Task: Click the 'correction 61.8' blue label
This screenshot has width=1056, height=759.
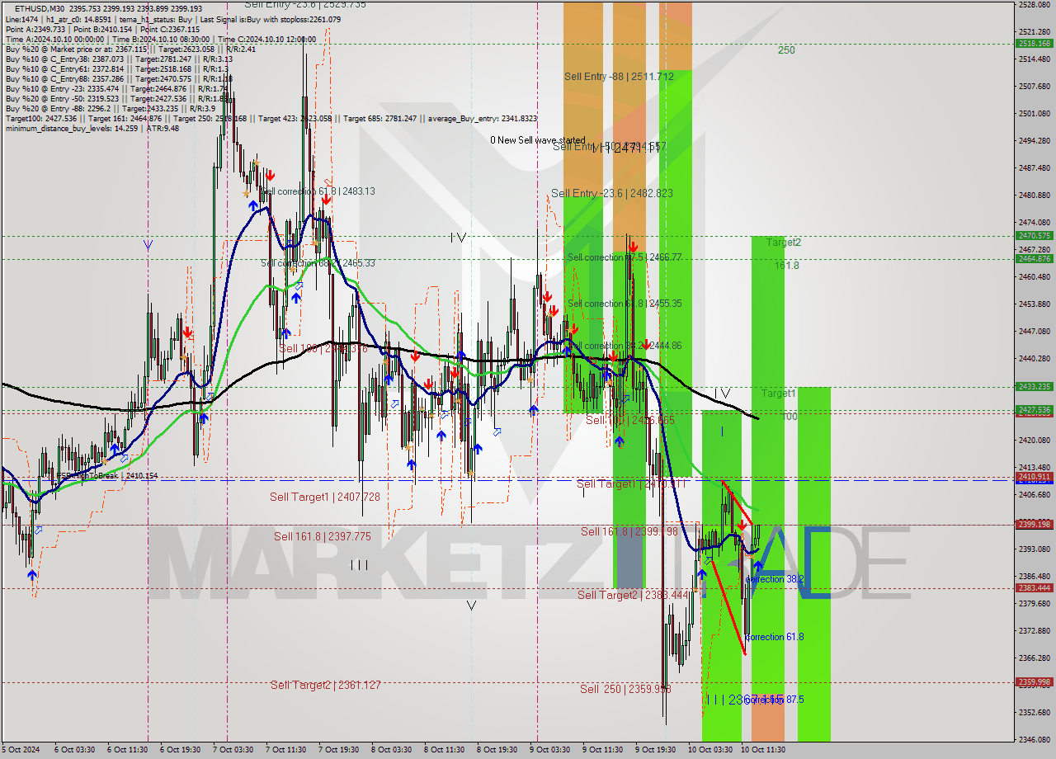Action: click(774, 637)
